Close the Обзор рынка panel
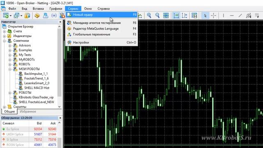The height and width of the screenshot is (148, 263). pyautogui.click(x=60, y=118)
